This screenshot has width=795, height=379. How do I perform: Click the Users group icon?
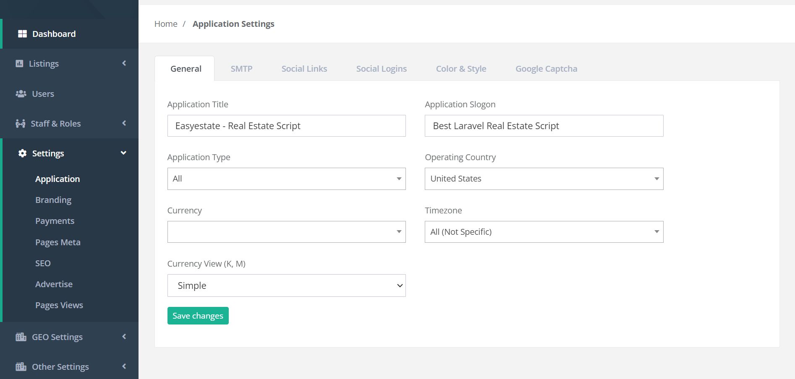tap(21, 94)
